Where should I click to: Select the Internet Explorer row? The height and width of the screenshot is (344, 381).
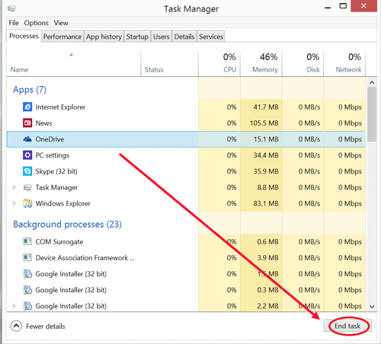click(186, 107)
